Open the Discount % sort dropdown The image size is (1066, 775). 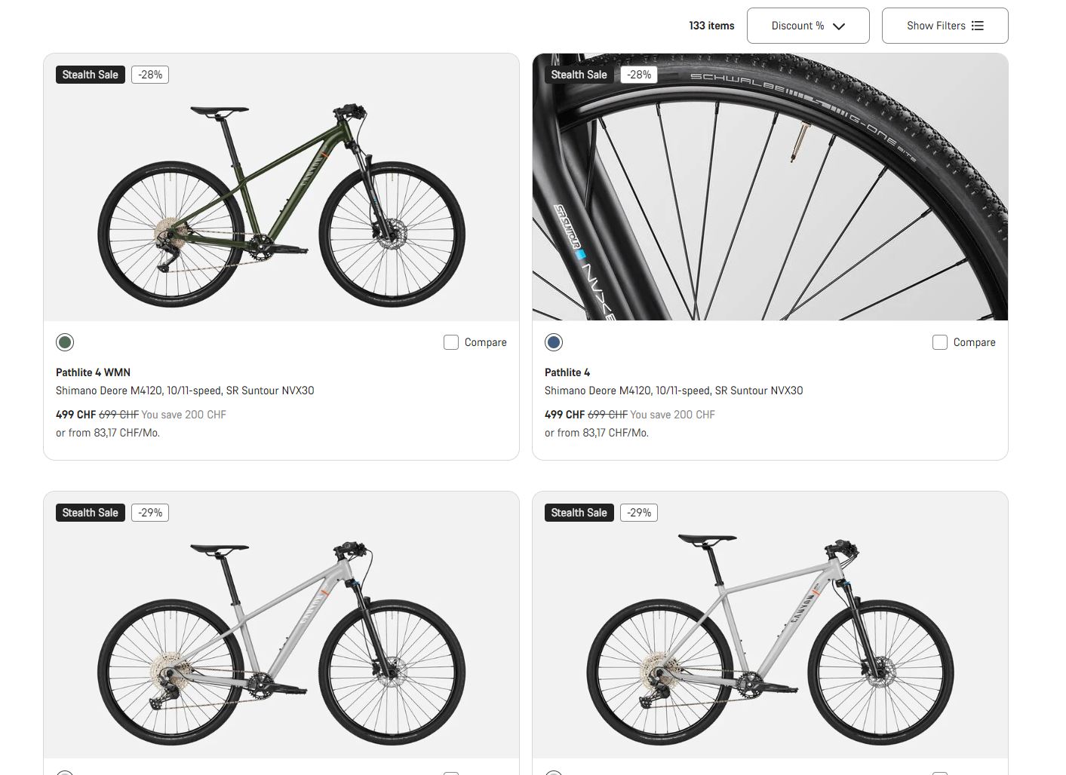pyautogui.click(x=807, y=26)
